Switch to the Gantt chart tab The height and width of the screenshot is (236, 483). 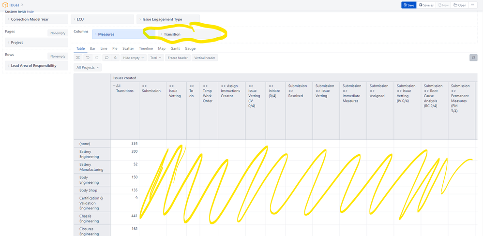point(175,49)
